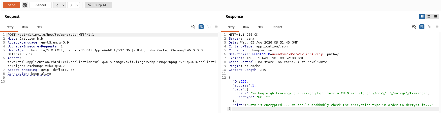The height and width of the screenshot is (113, 441).
Task: Open Burp AI
Action: pyautogui.click(x=98, y=5)
